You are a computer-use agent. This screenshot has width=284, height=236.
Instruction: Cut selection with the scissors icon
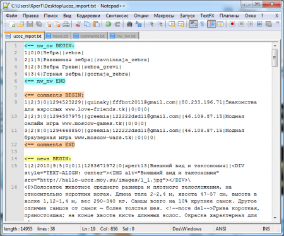tap(78, 24)
